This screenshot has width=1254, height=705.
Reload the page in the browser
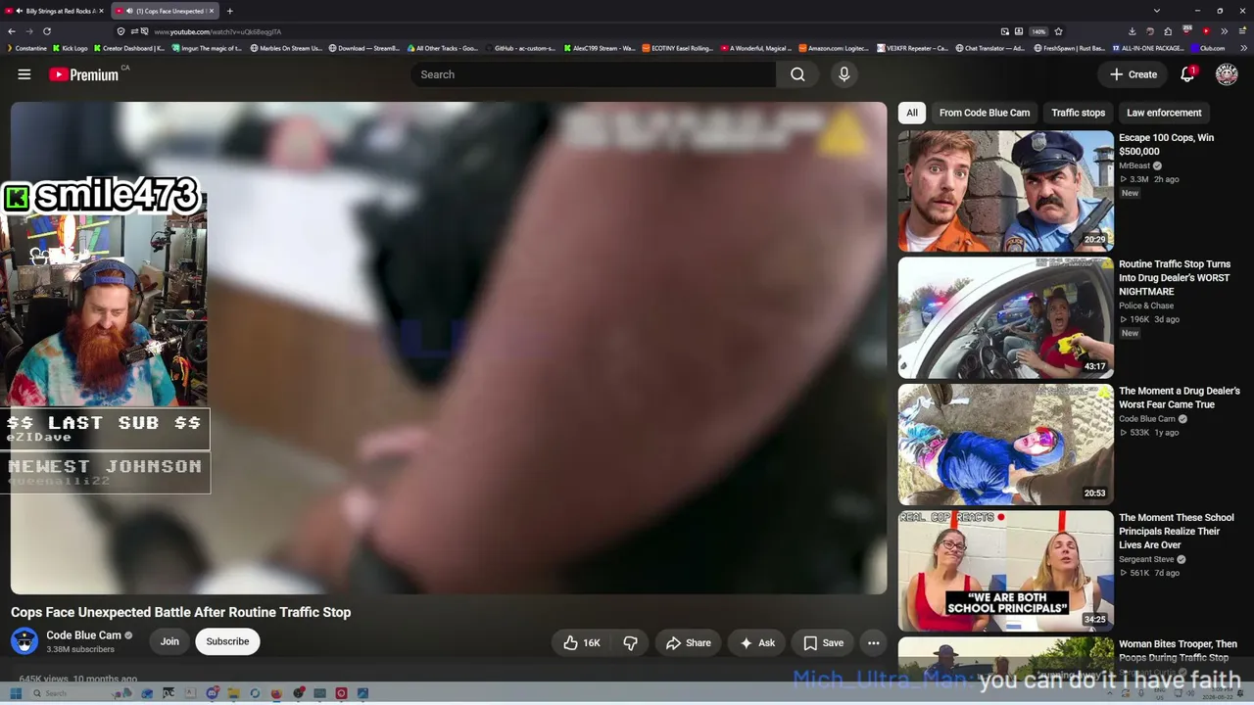[46, 31]
